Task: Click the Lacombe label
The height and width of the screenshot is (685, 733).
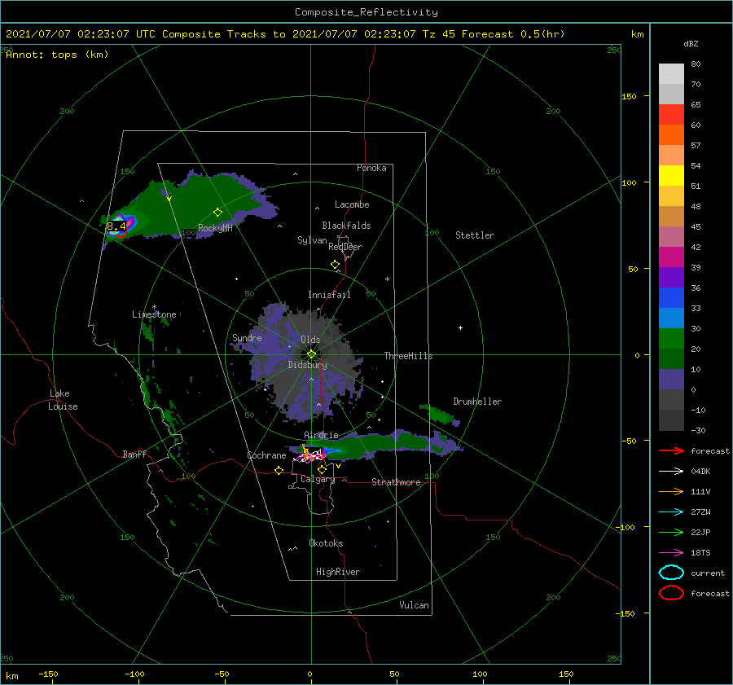Action: [352, 204]
